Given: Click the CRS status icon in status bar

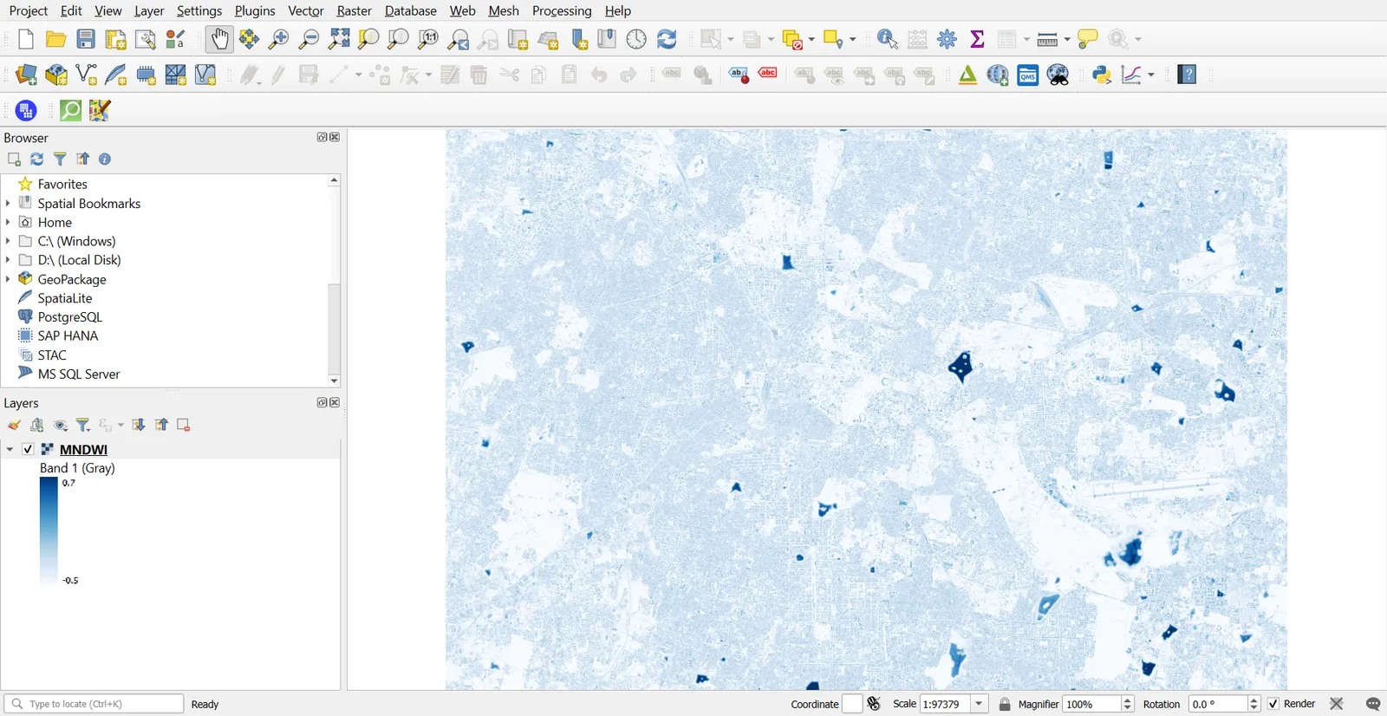Looking at the screenshot, I should coord(1337,704).
